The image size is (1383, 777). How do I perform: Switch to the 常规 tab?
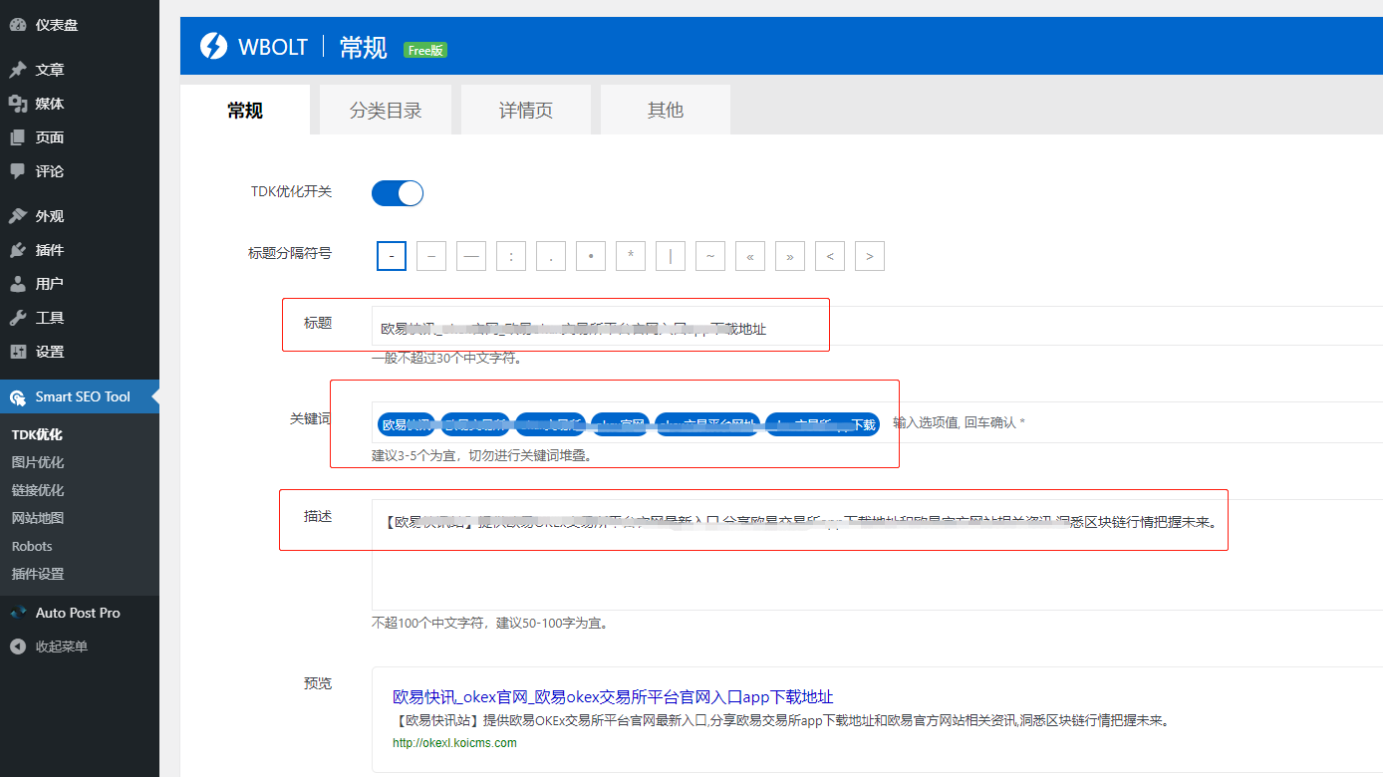245,110
